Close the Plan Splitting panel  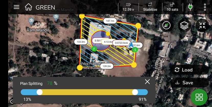coord(147,82)
